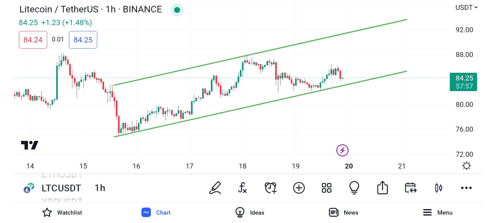Select the drawing pencil tool
Screen dimensions: 497x223
pyautogui.click(x=215, y=188)
